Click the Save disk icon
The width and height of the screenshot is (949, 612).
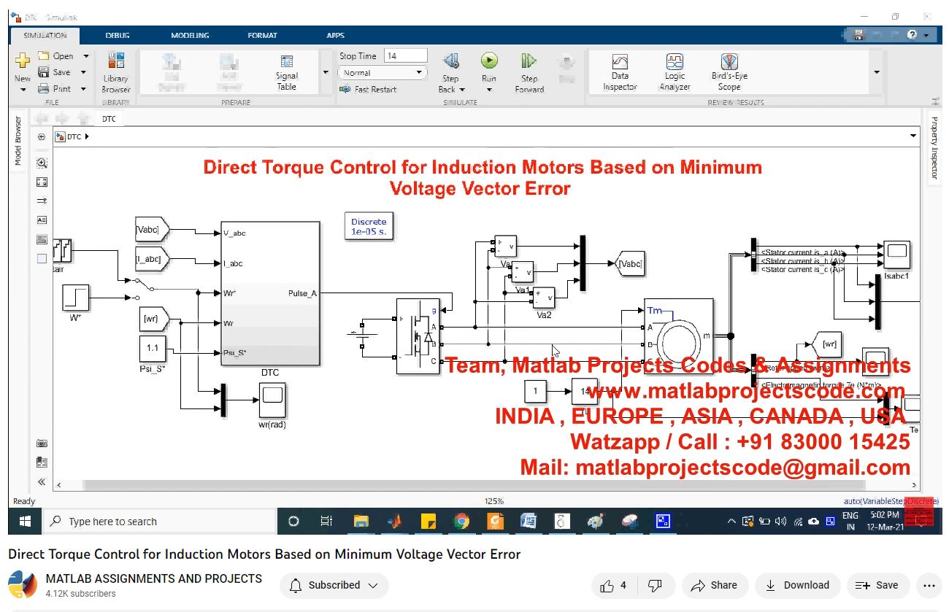click(x=43, y=72)
